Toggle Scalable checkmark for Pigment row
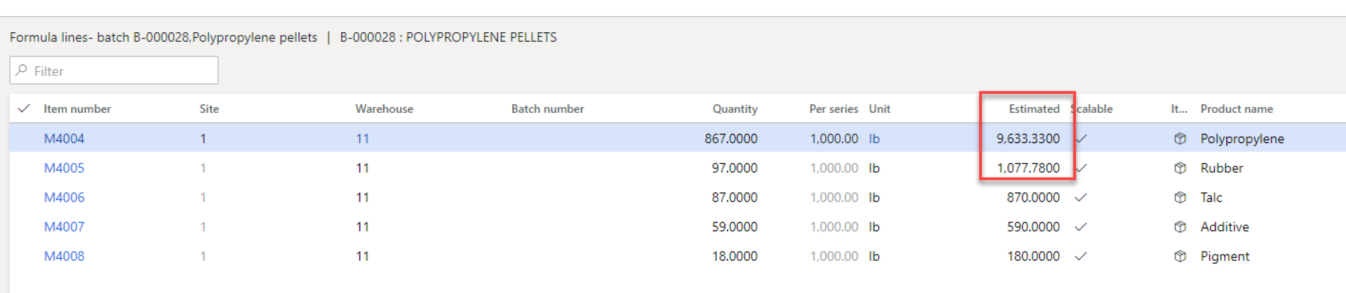Screen dimensions: 1346x293 [x=1081, y=256]
